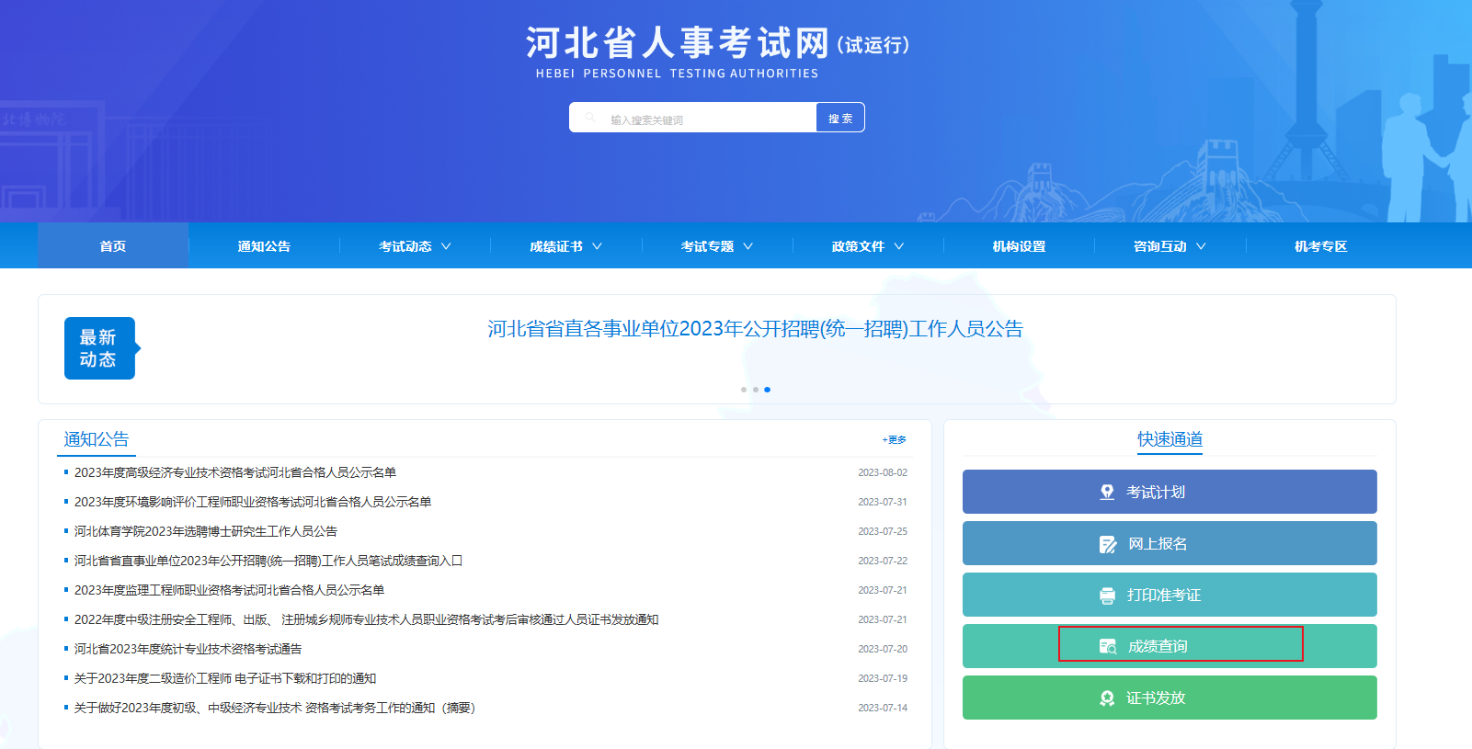Image resolution: width=1472 pixels, height=749 pixels.
Task: Open the 2023年公开招聘 headline announcement
Action: coord(755,329)
